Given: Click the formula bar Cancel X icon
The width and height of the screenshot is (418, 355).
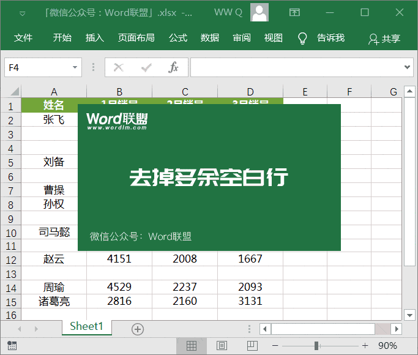Looking at the screenshot, I should pyautogui.click(x=119, y=67).
